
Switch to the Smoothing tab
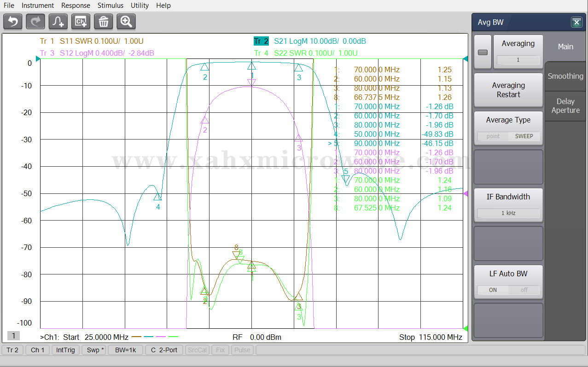click(565, 76)
